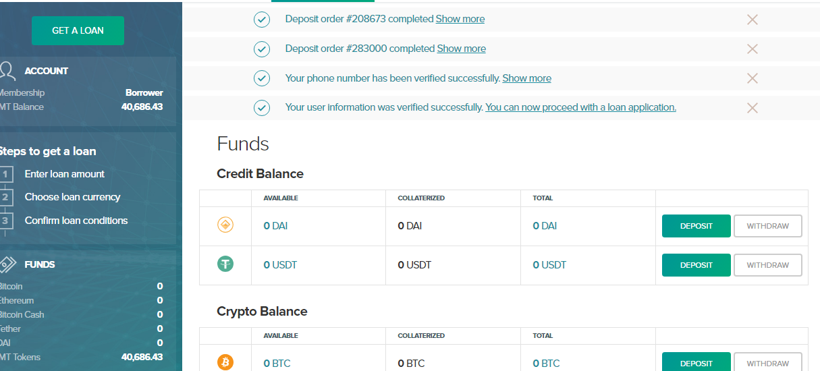Click the Funds cash icon in sidebar

[7, 264]
